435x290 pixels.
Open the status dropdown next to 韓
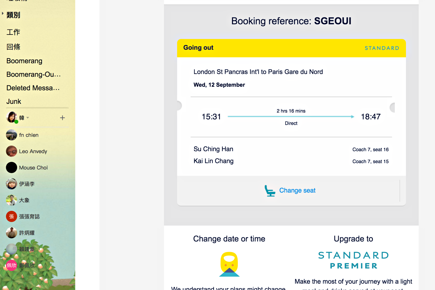(x=28, y=118)
